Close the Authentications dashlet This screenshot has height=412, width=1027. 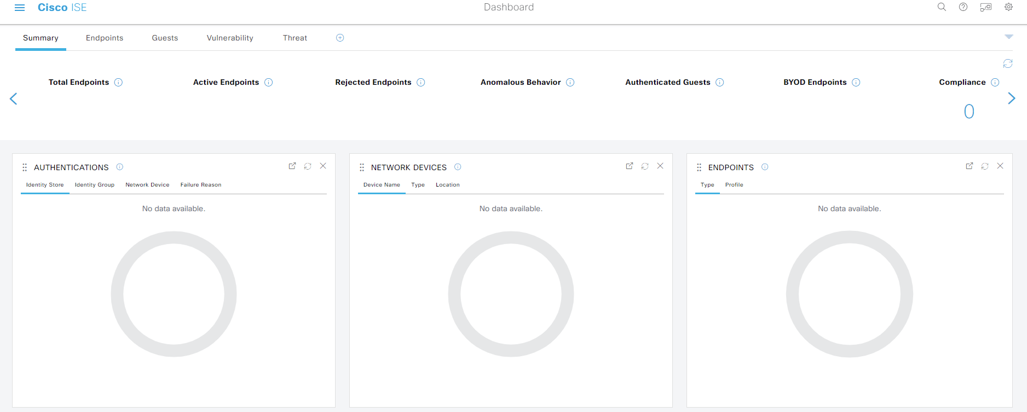tap(323, 166)
